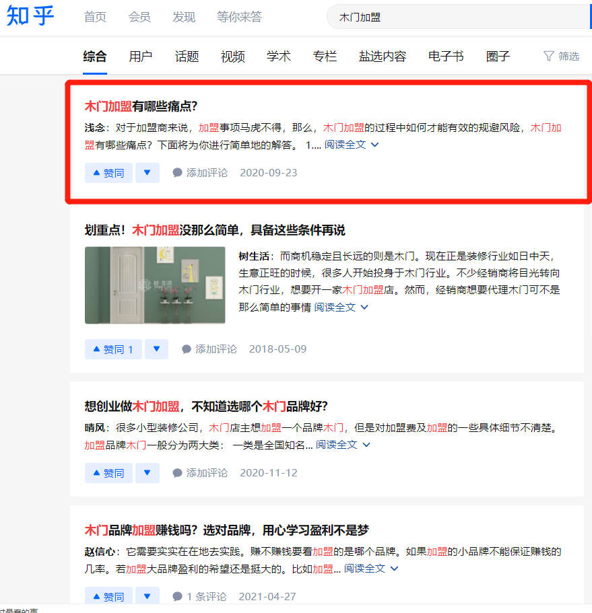Switch to the 圈子 tab
Screen dimensions: 592x613
498,57
